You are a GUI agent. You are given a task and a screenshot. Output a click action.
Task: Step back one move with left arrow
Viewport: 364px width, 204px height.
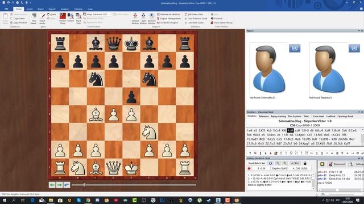(x=52, y=185)
